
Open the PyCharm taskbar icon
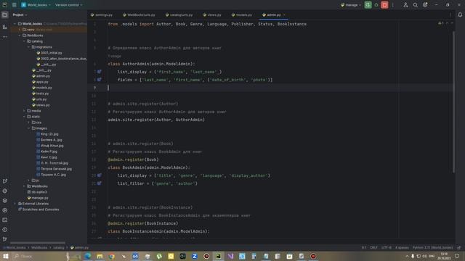(x=218, y=256)
